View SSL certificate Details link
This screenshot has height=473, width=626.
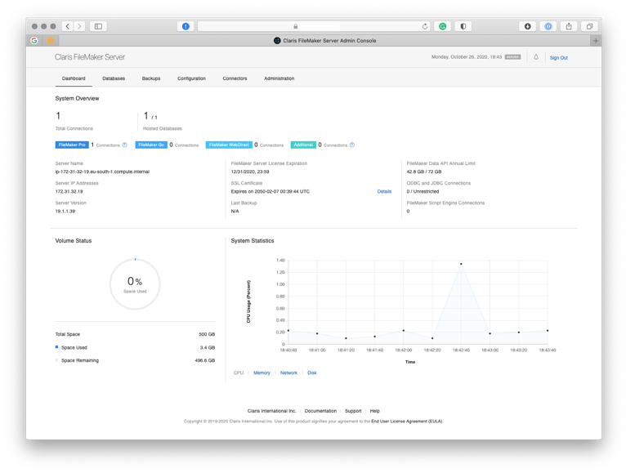point(384,192)
